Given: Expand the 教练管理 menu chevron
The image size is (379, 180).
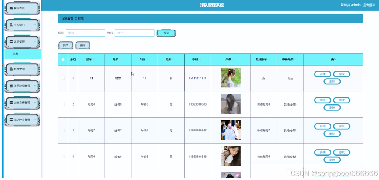Looking at the screenshot, I should (x=35, y=69).
